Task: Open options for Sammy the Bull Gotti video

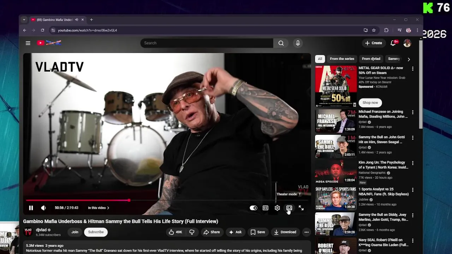Action: click(x=412, y=138)
